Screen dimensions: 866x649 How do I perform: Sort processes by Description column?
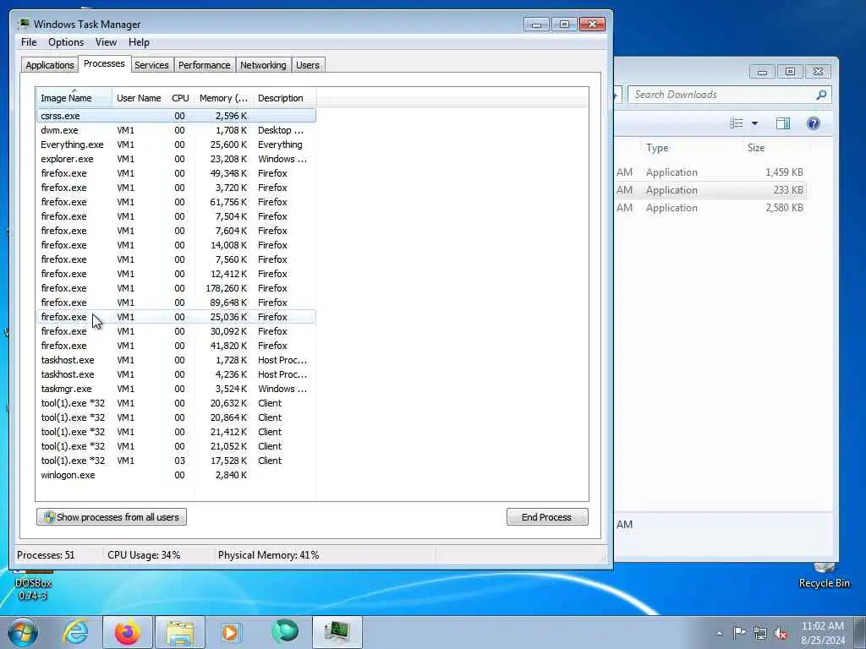tap(284, 98)
